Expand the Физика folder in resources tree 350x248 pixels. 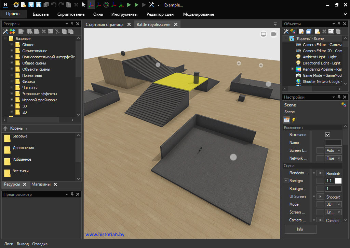coord(12,82)
